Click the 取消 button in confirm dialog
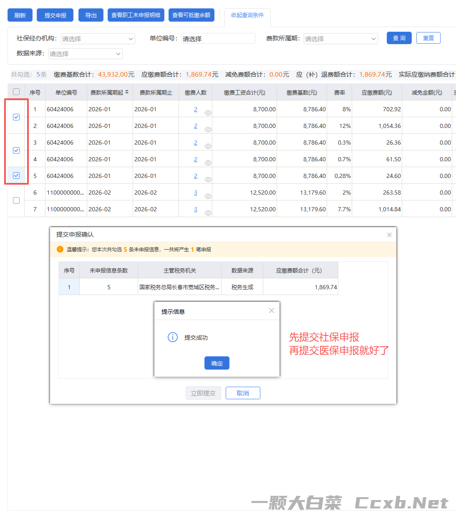Screen dimensions: 456x518 [243, 393]
